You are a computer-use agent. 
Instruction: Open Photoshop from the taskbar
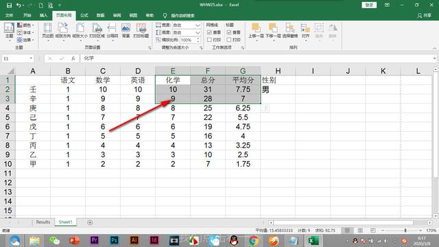[114, 240]
